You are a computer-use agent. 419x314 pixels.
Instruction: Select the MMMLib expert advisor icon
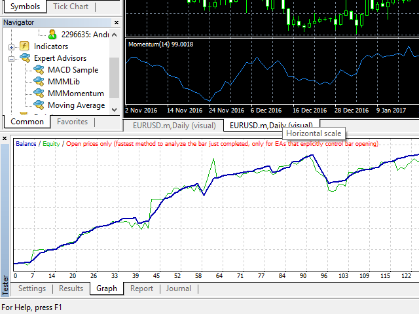coord(39,82)
